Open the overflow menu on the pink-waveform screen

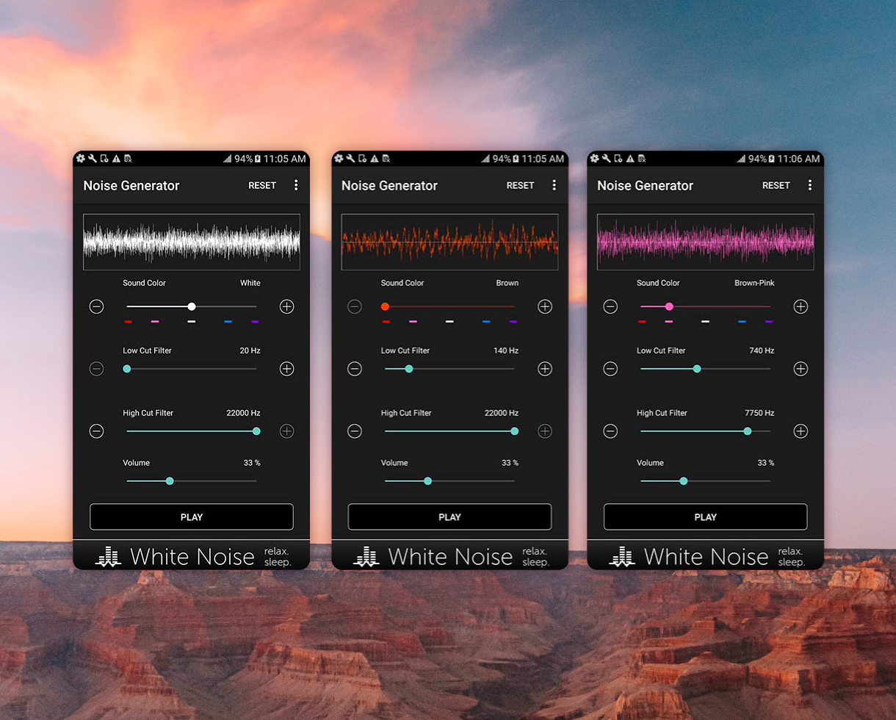point(810,185)
